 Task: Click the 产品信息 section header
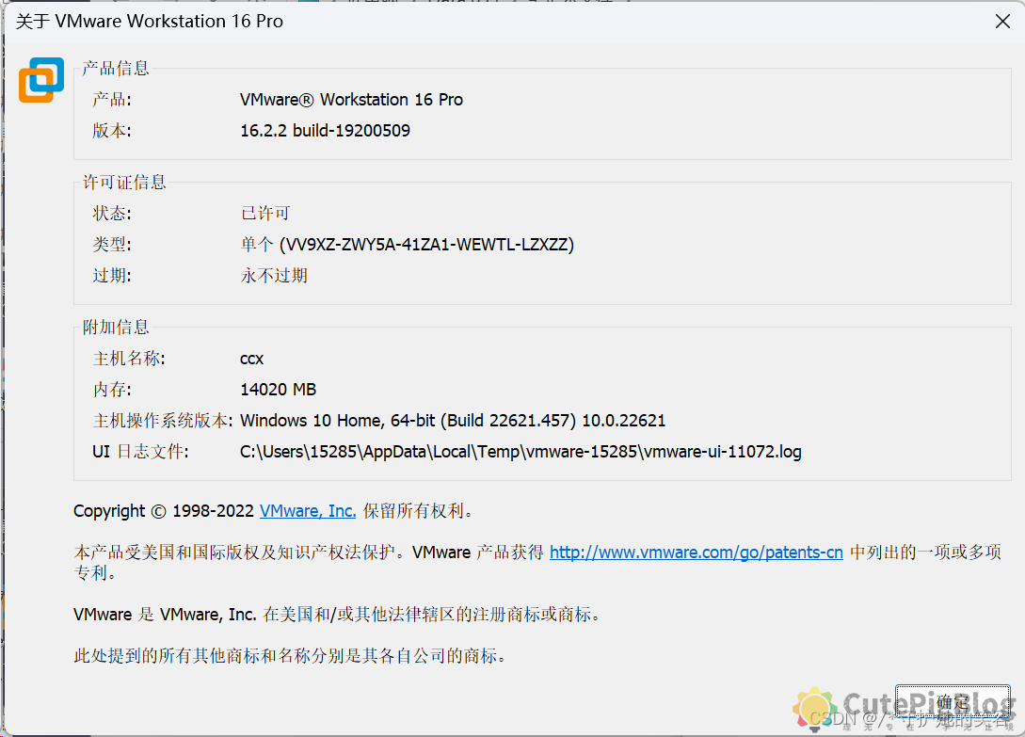pos(115,68)
